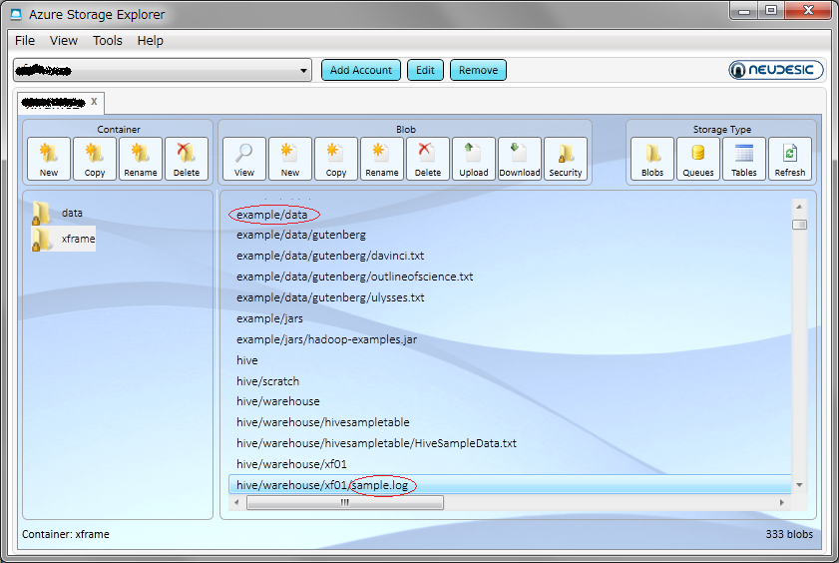Select blob hive/warehouse/hivesampletable/HiveSampleData.txt

(376, 443)
